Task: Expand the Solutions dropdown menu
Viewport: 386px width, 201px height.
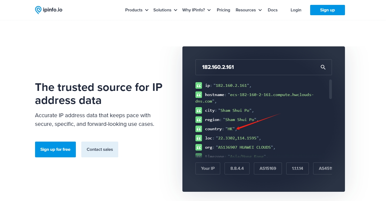Action: coord(165,10)
